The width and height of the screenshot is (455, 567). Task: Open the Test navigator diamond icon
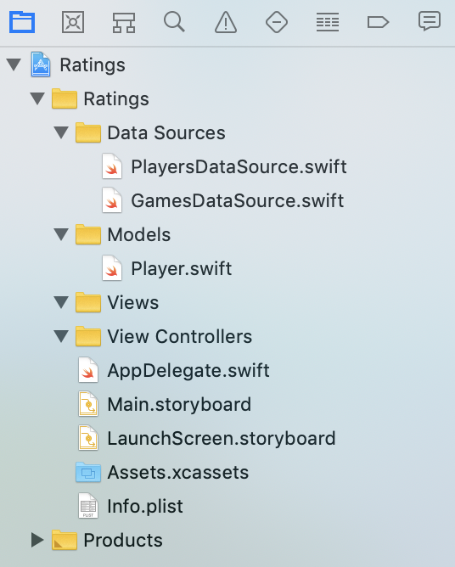click(x=277, y=22)
